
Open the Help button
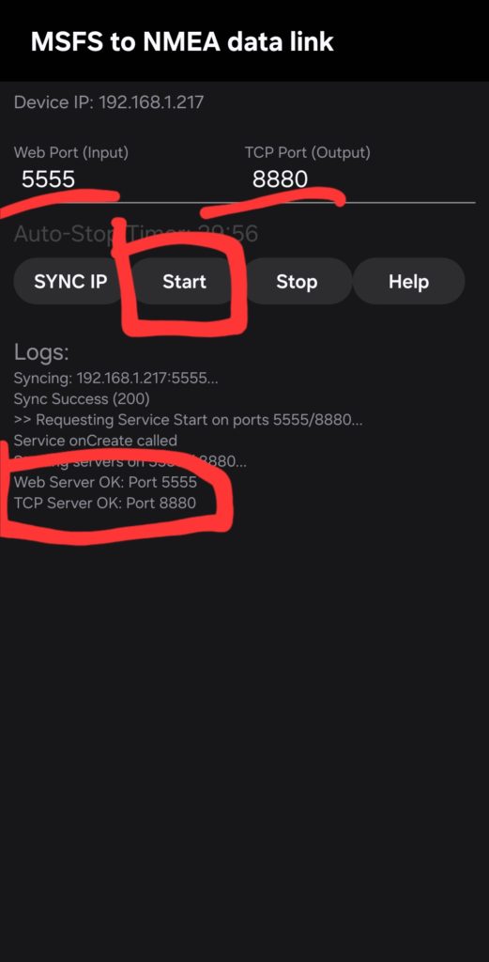coord(408,282)
